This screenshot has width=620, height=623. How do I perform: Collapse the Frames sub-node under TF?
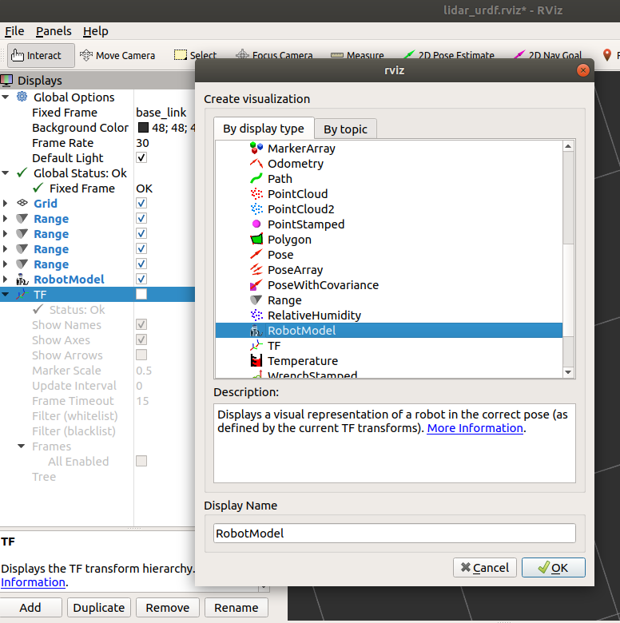[22, 446]
